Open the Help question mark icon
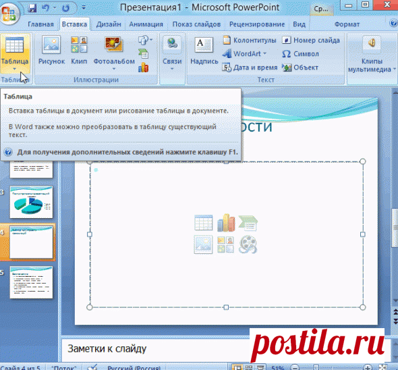The height and width of the screenshot is (370, 398). (x=393, y=24)
